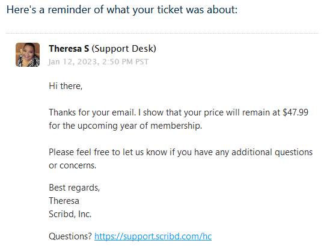
Task: Click the $47.99 price amount
Action: point(296,112)
